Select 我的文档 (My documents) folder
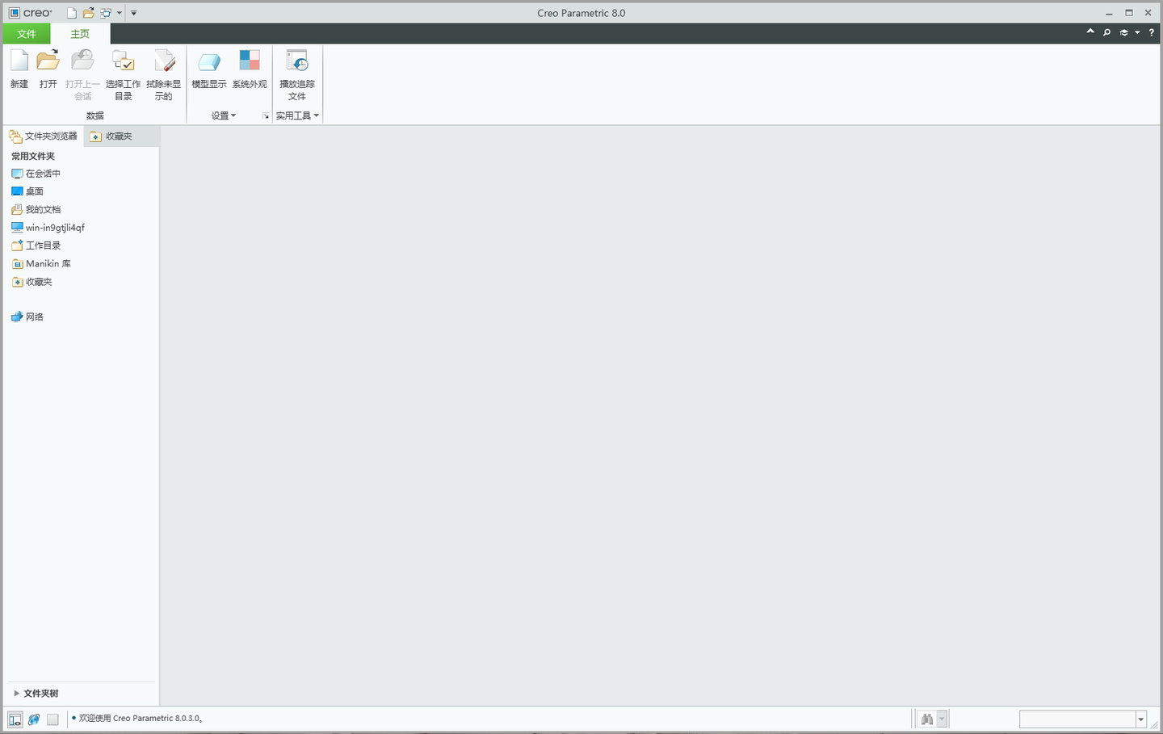This screenshot has width=1163, height=734. click(x=36, y=209)
